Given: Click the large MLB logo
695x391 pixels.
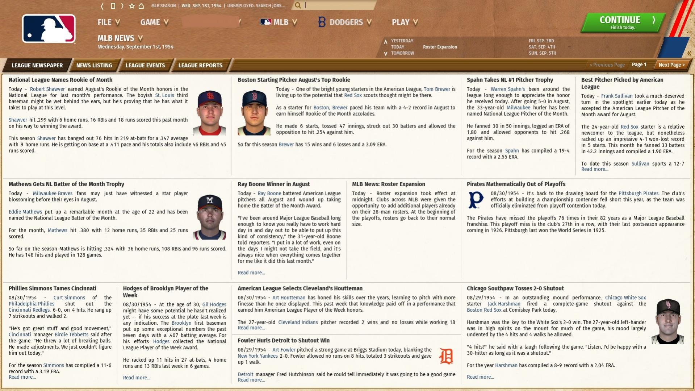Looking at the screenshot, I should 49,29.
